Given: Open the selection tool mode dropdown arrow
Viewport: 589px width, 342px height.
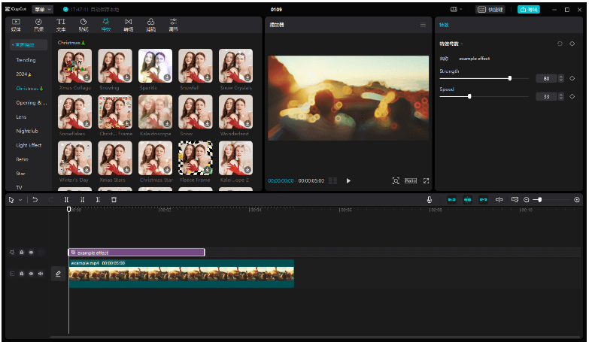Looking at the screenshot, I should pos(20,200).
